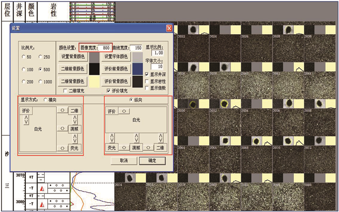
Task: Click the light yellow 二维背景颜色 swatch
Action: pyautogui.click(x=94, y=82)
